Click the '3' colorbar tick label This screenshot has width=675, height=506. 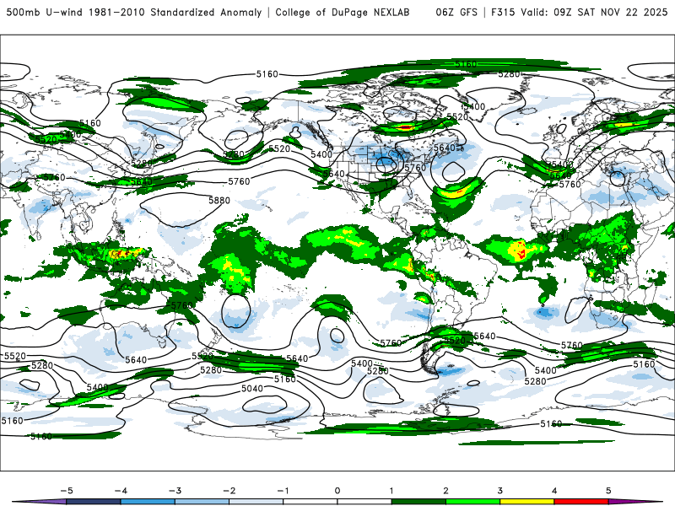pos(499,491)
